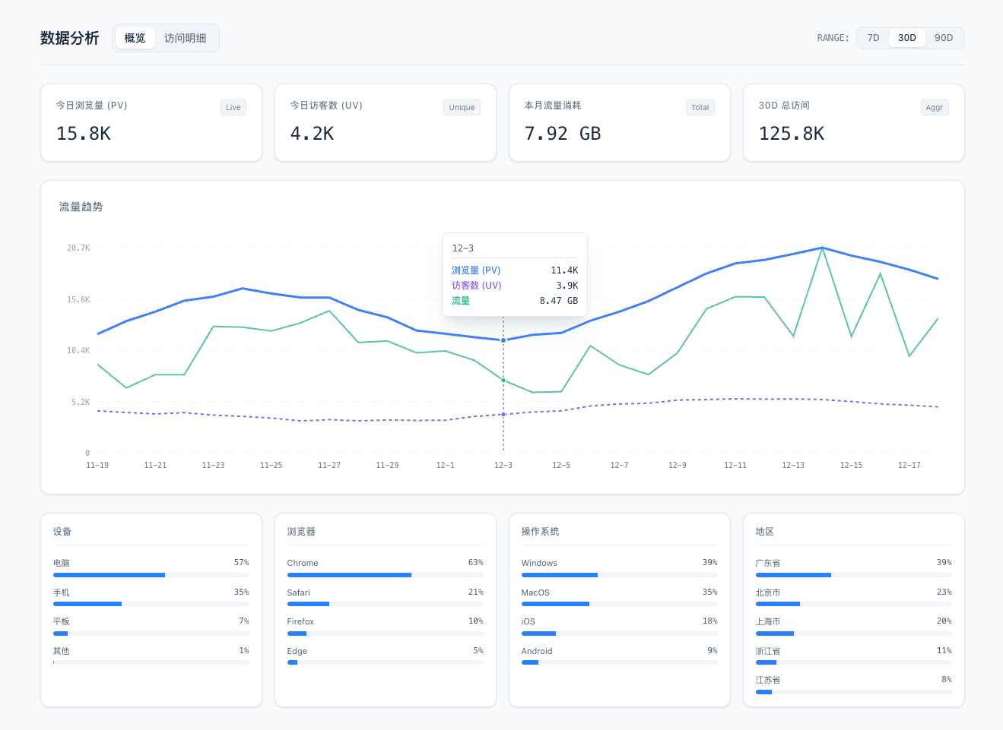Keep the 30D range selected
Viewport: 1003px width, 730px height.
(x=906, y=37)
